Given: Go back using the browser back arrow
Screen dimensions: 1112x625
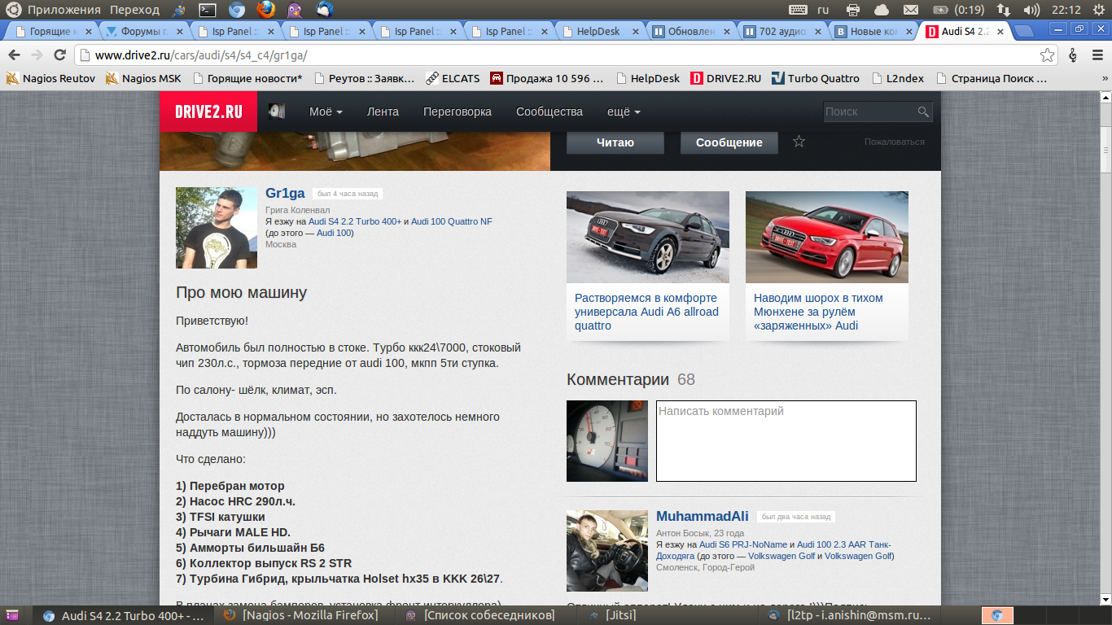Looking at the screenshot, I should coord(14,55).
